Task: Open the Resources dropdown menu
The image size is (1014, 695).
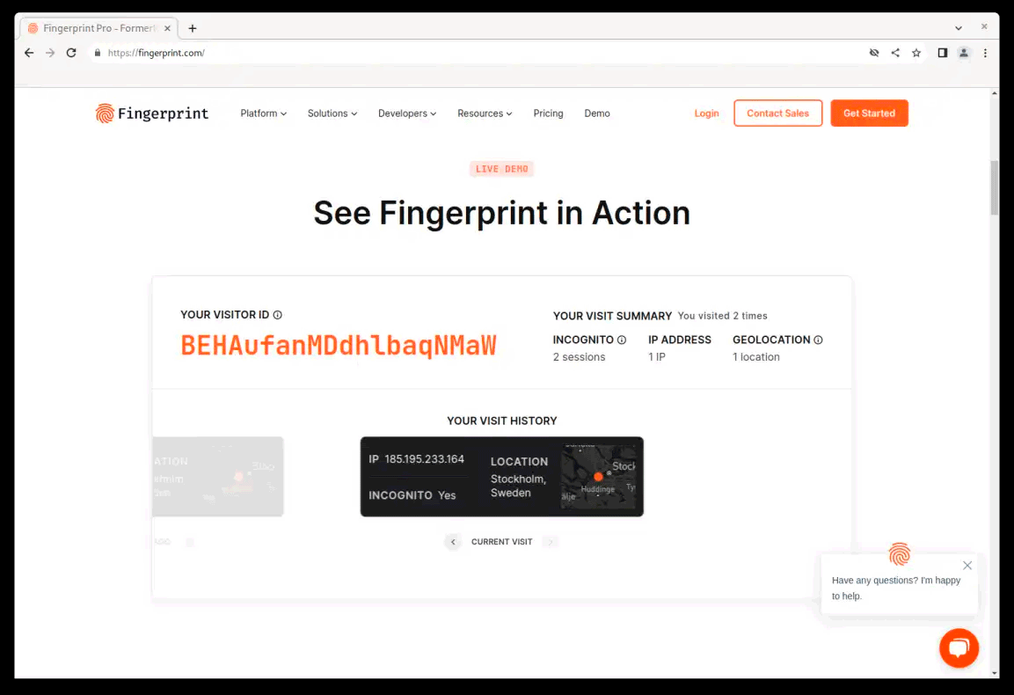Action: point(485,113)
